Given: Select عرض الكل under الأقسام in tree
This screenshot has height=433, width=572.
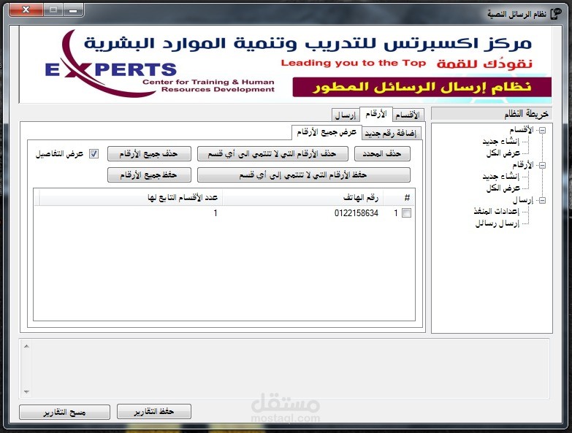Looking at the screenshot, I should tap(503, 153).
